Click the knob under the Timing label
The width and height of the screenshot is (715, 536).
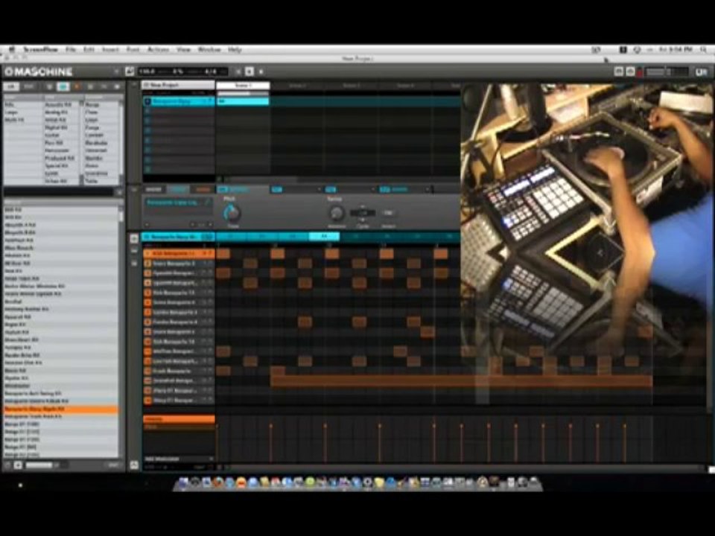[x=337, y=213]
